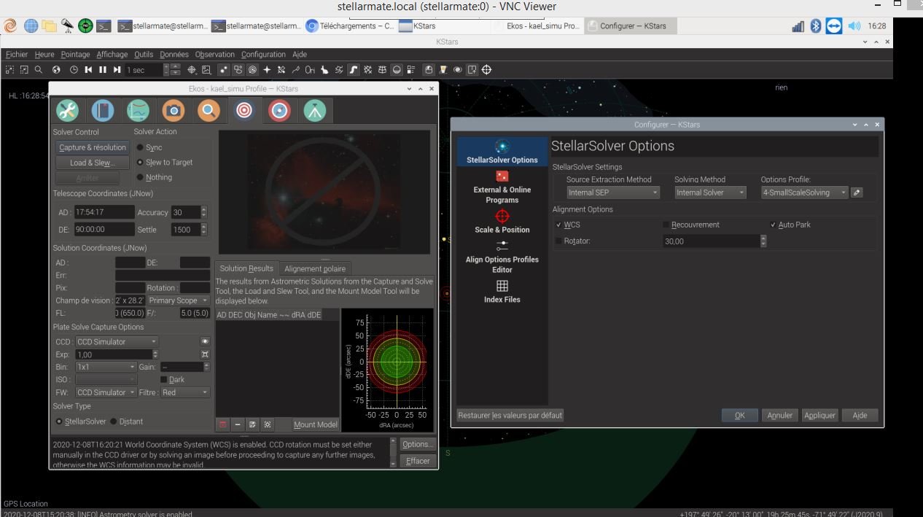Click red clear-all icon under solution table
The image size is (923, 517).
[223, 424]
